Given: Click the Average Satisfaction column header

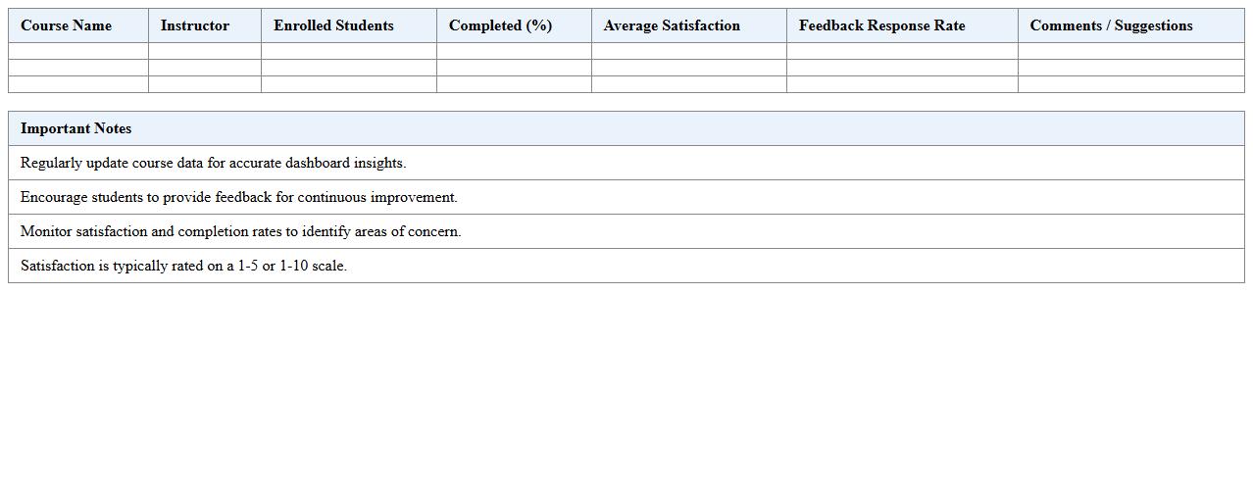Looking at the screenshot, I should pos(672,25).
